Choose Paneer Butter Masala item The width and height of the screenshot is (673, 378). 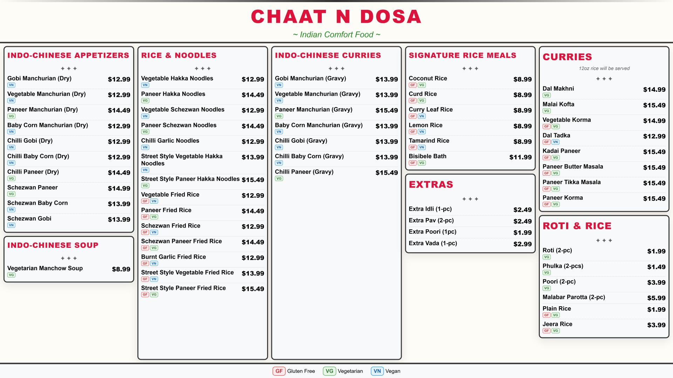coord(572,167)
